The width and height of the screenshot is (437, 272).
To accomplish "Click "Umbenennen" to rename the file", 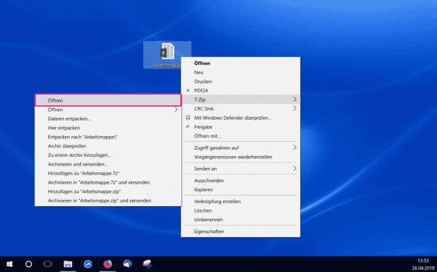I will (209, 219).
